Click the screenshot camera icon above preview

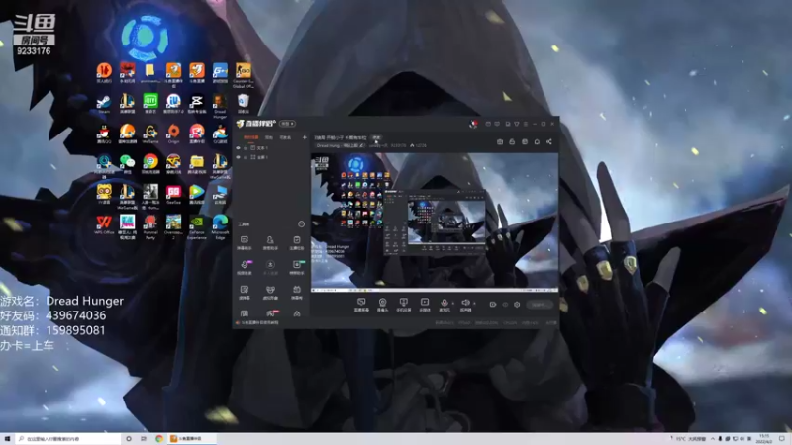[500, 141]
